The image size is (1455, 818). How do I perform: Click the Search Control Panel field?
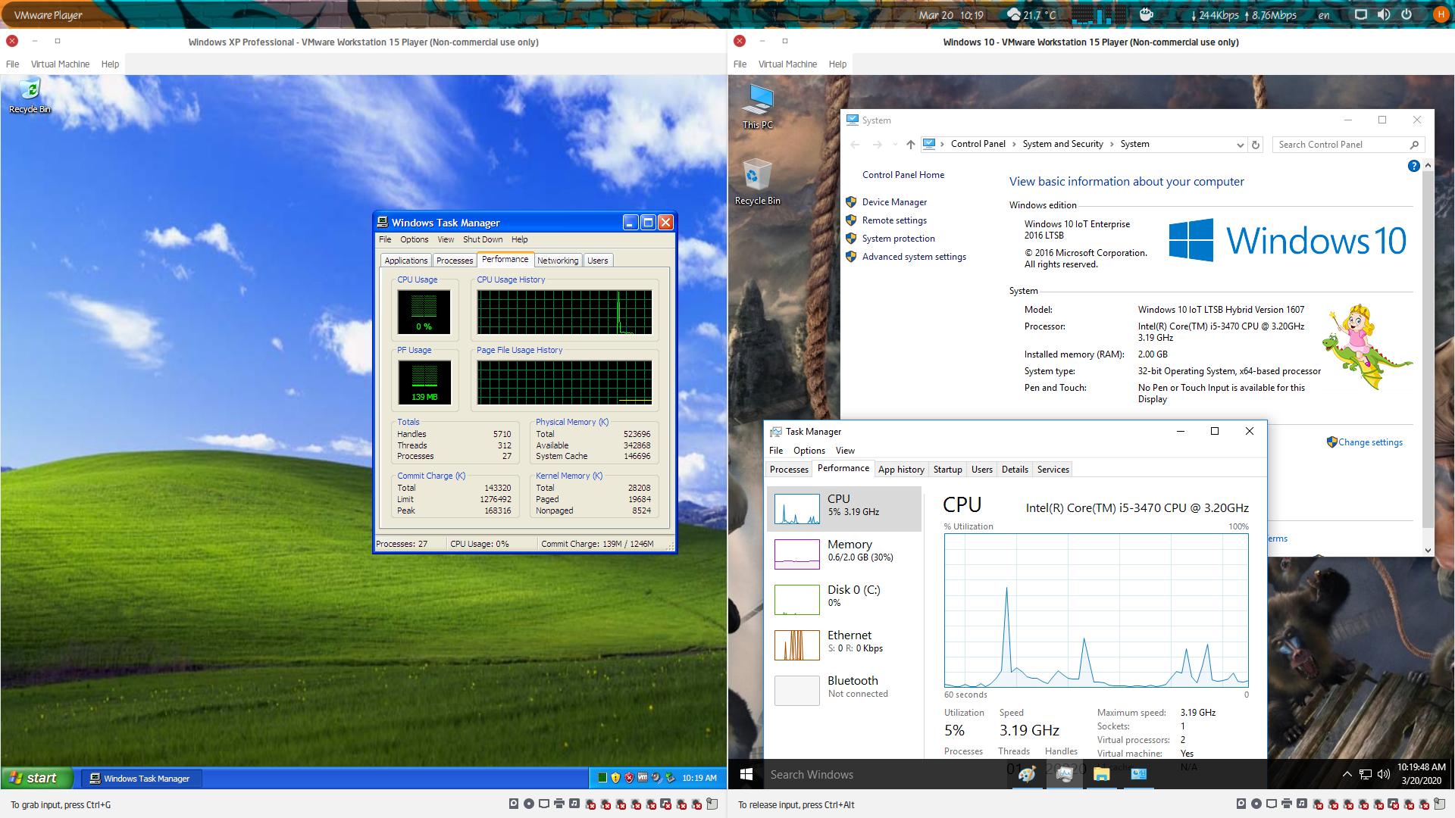tap(1348, 145)
